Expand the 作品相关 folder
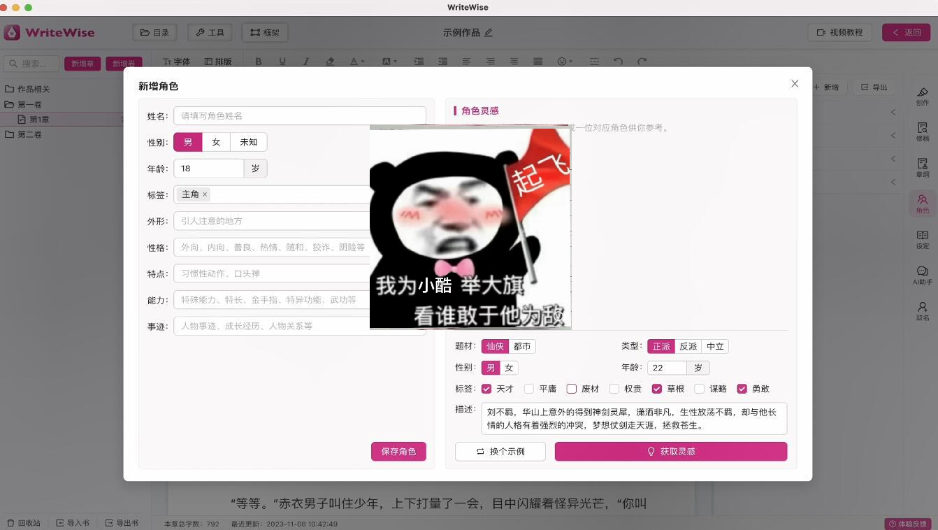 click(x=27, y=89)
